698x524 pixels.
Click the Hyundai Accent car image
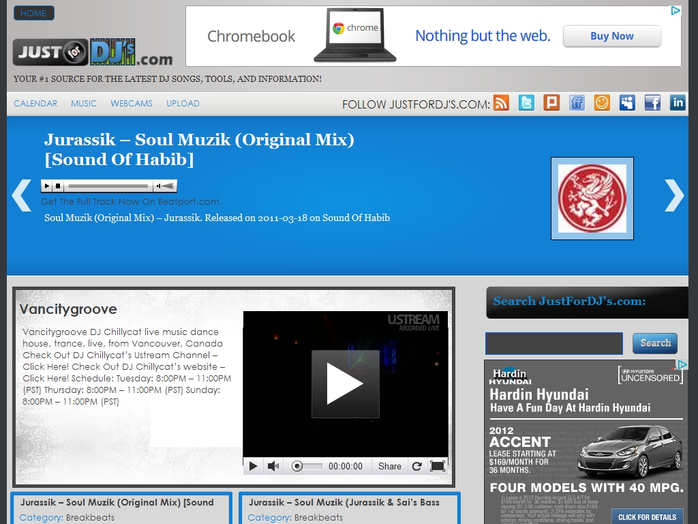coord(629,452)
